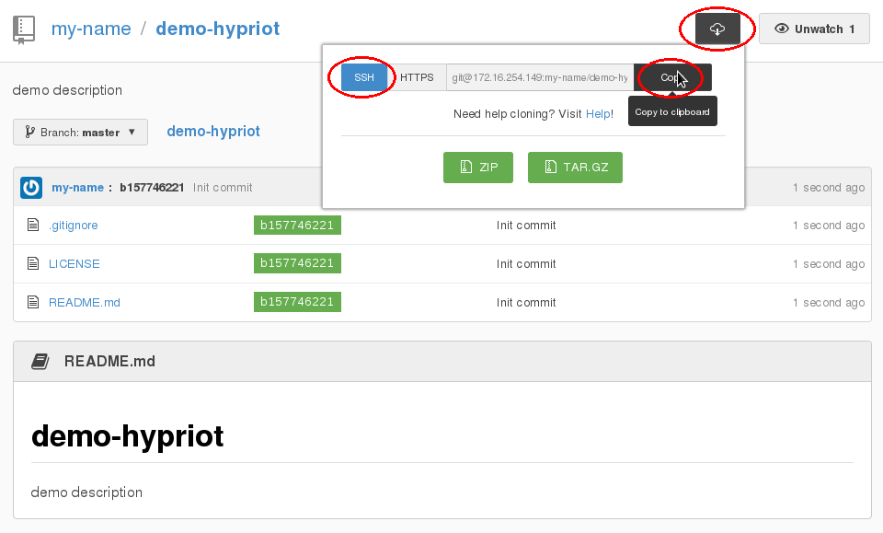Click the eye icon on the Unwatch button
Image resolution: width=883 pixels, height=533 pixels.
pos(781,29)
